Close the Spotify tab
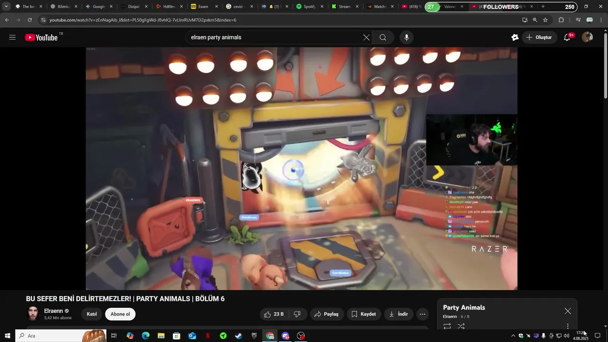 click(322, 7)
